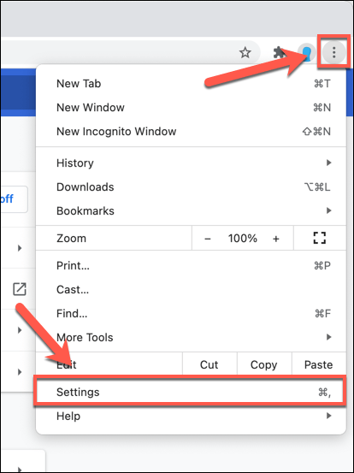The width and height of the screenshot is (354, 473).
Task: Open the profile avatar icon
Action: 307,53
